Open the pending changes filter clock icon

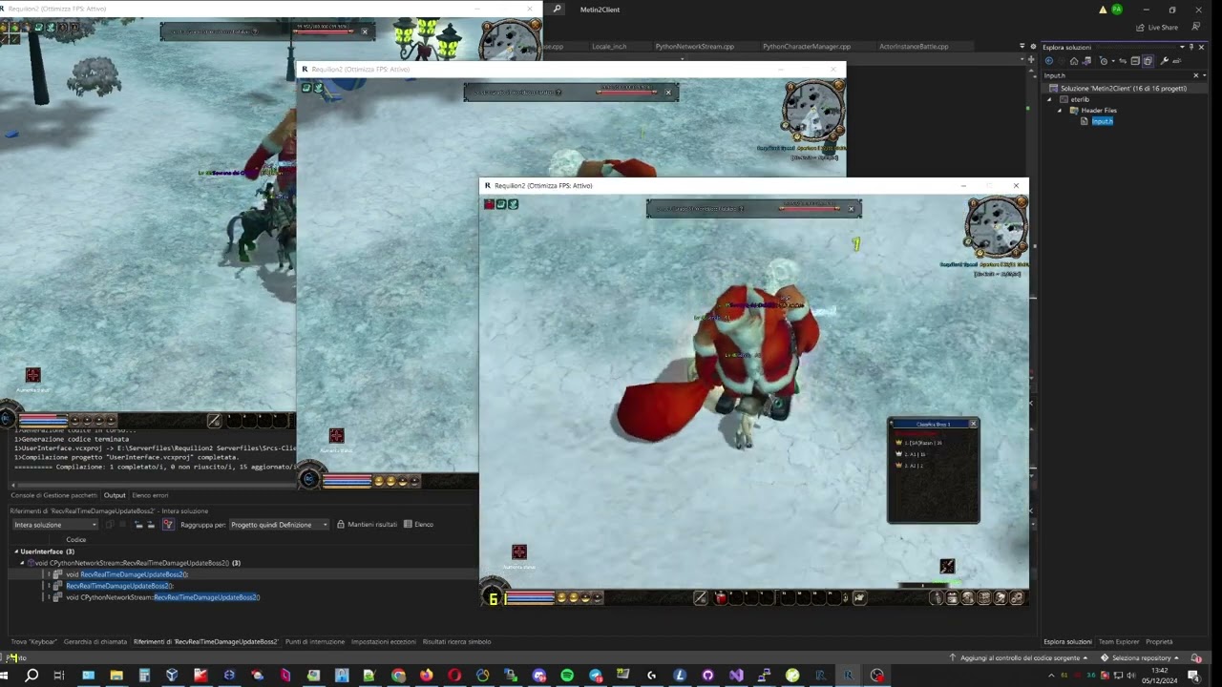tap(1104, 61)
